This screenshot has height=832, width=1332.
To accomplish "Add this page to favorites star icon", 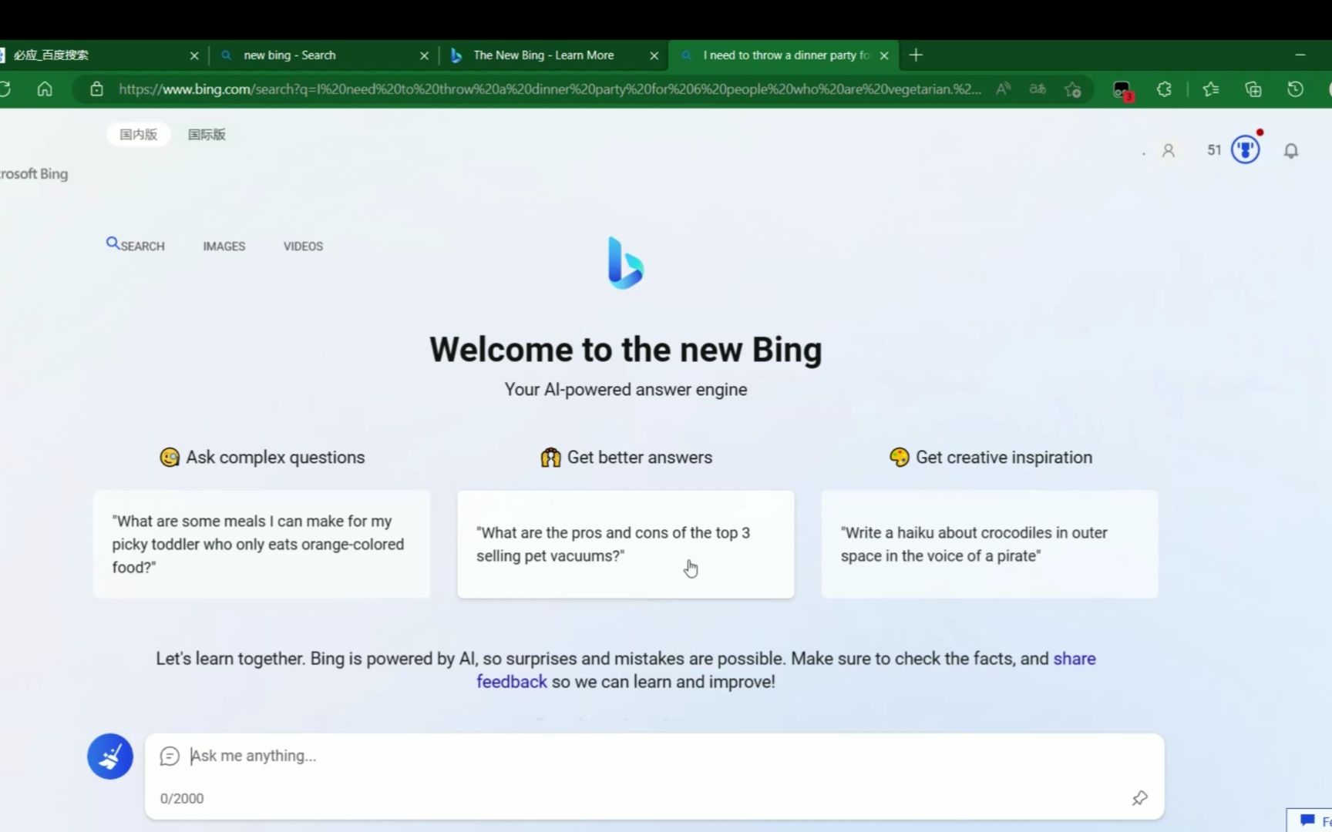I will point(1072,89).
